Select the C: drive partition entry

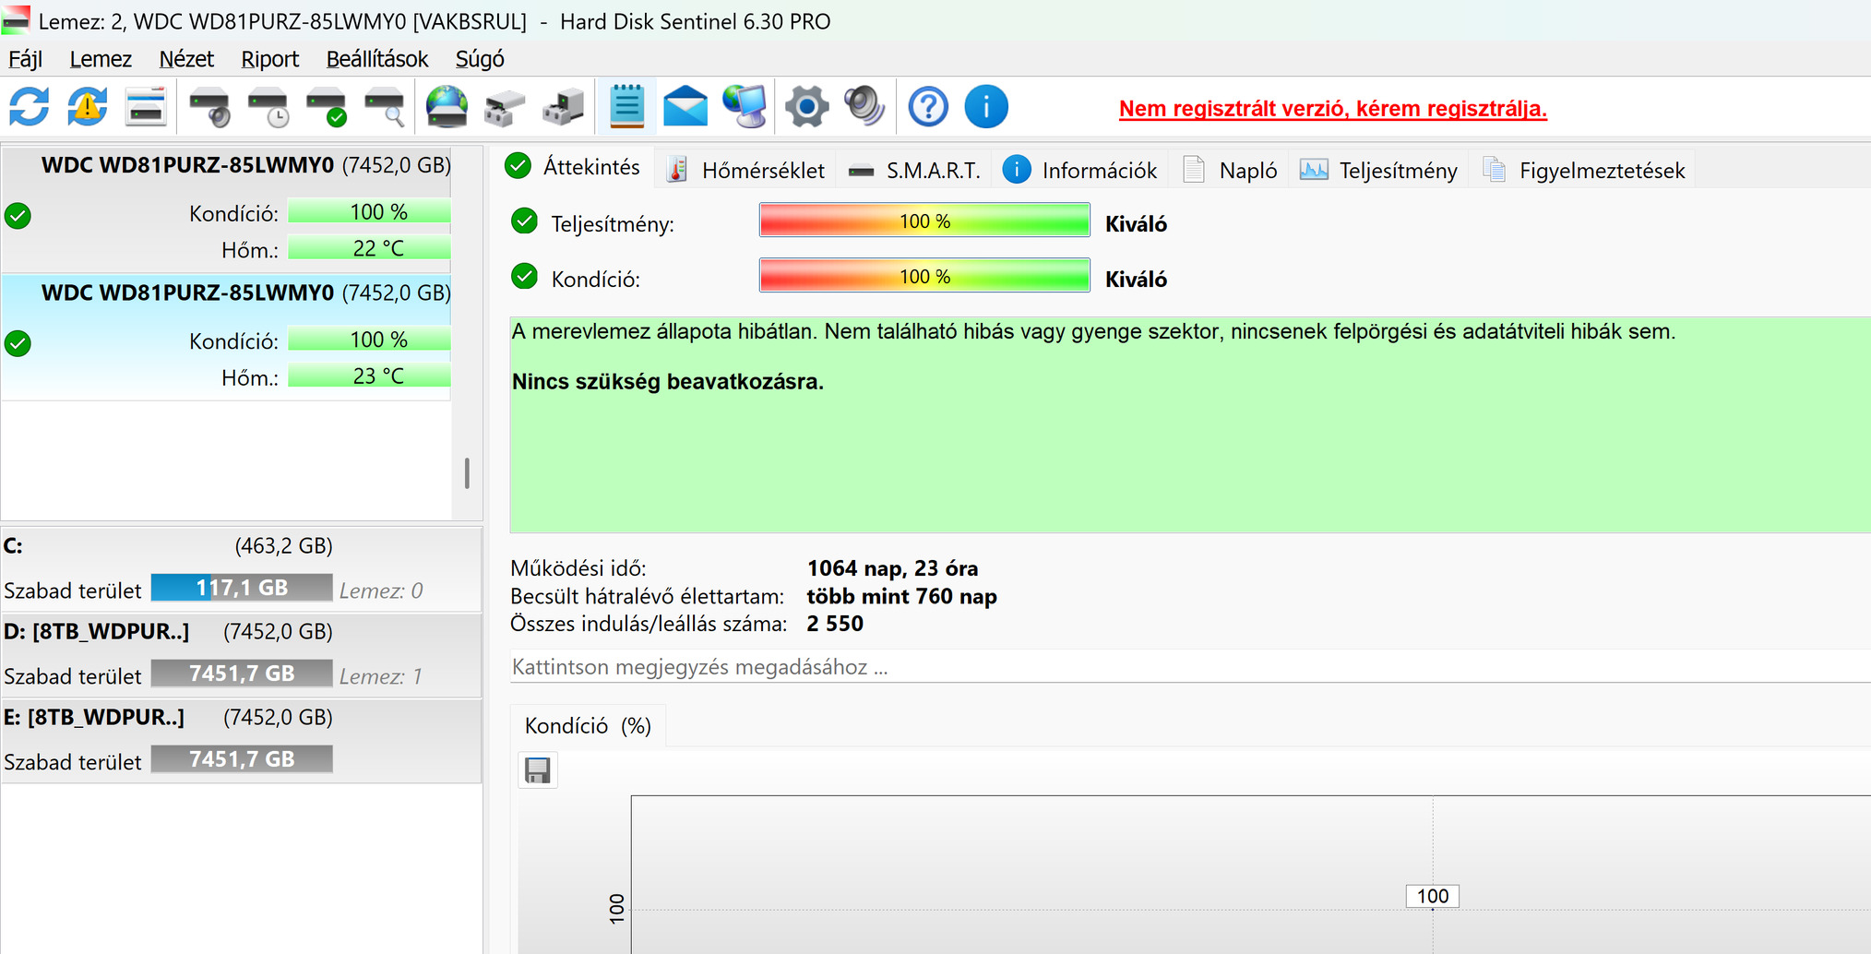pos(241,568)
